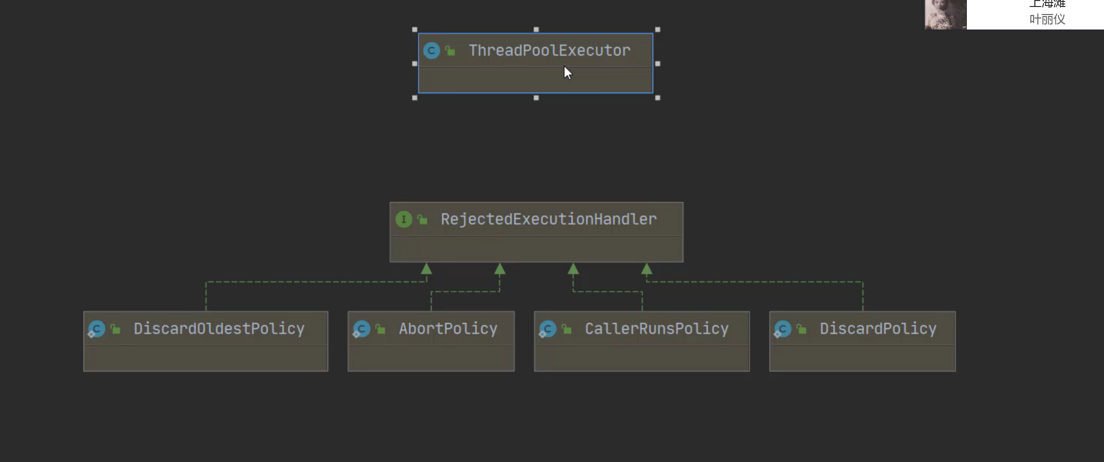Click the empty members compartment of DiscardPolicy
This screenshot has width=1104, height=462.
tap(862, 358)
